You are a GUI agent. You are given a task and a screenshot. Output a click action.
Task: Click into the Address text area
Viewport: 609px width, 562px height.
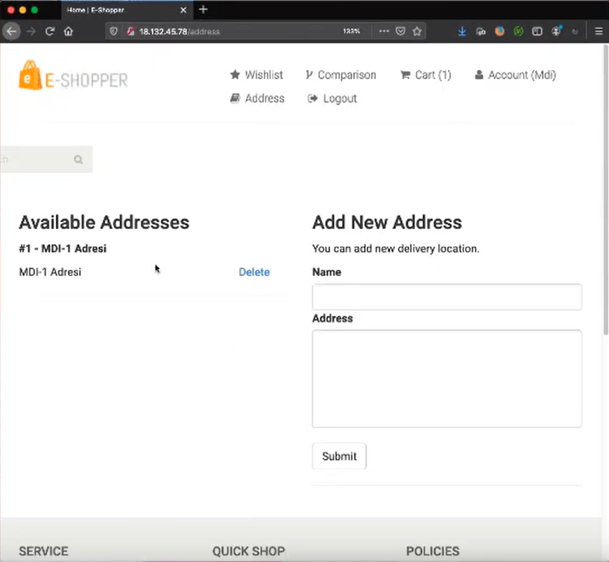447,379
